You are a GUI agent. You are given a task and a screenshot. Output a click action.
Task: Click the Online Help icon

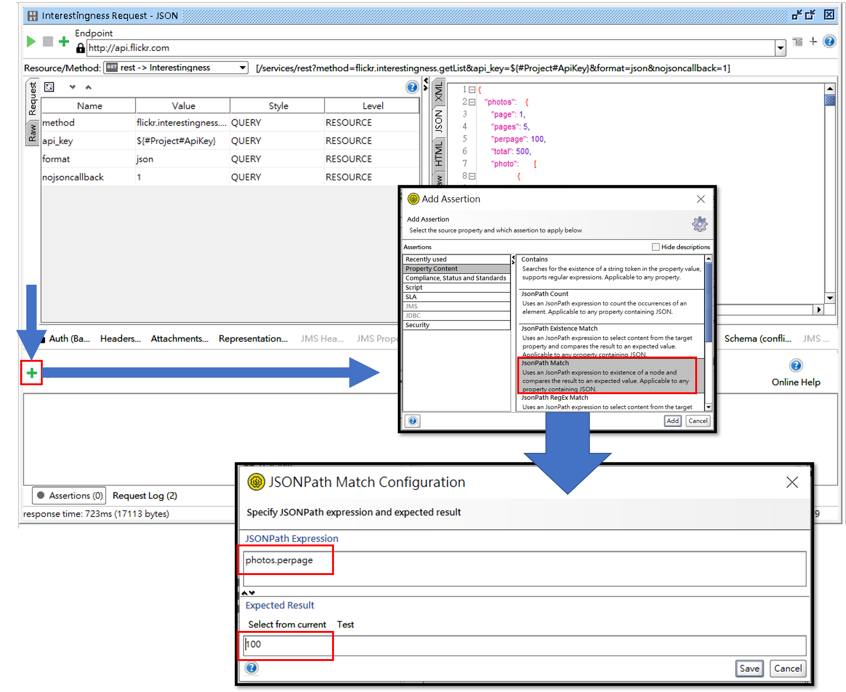pos(796,365)
